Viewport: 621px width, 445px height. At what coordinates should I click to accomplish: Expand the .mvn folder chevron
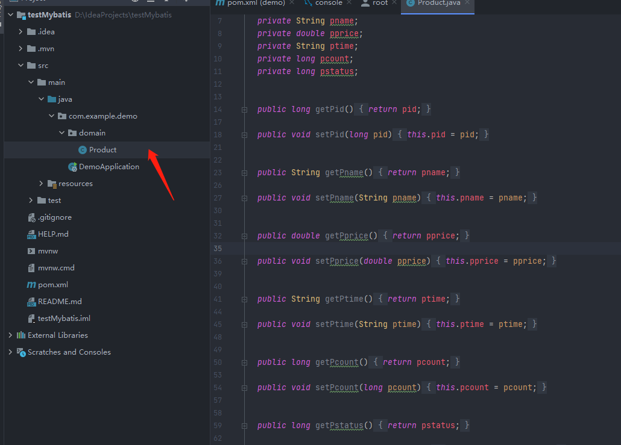coord(20,48)
